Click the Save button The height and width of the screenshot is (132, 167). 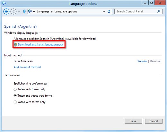(x=133, y=121)
